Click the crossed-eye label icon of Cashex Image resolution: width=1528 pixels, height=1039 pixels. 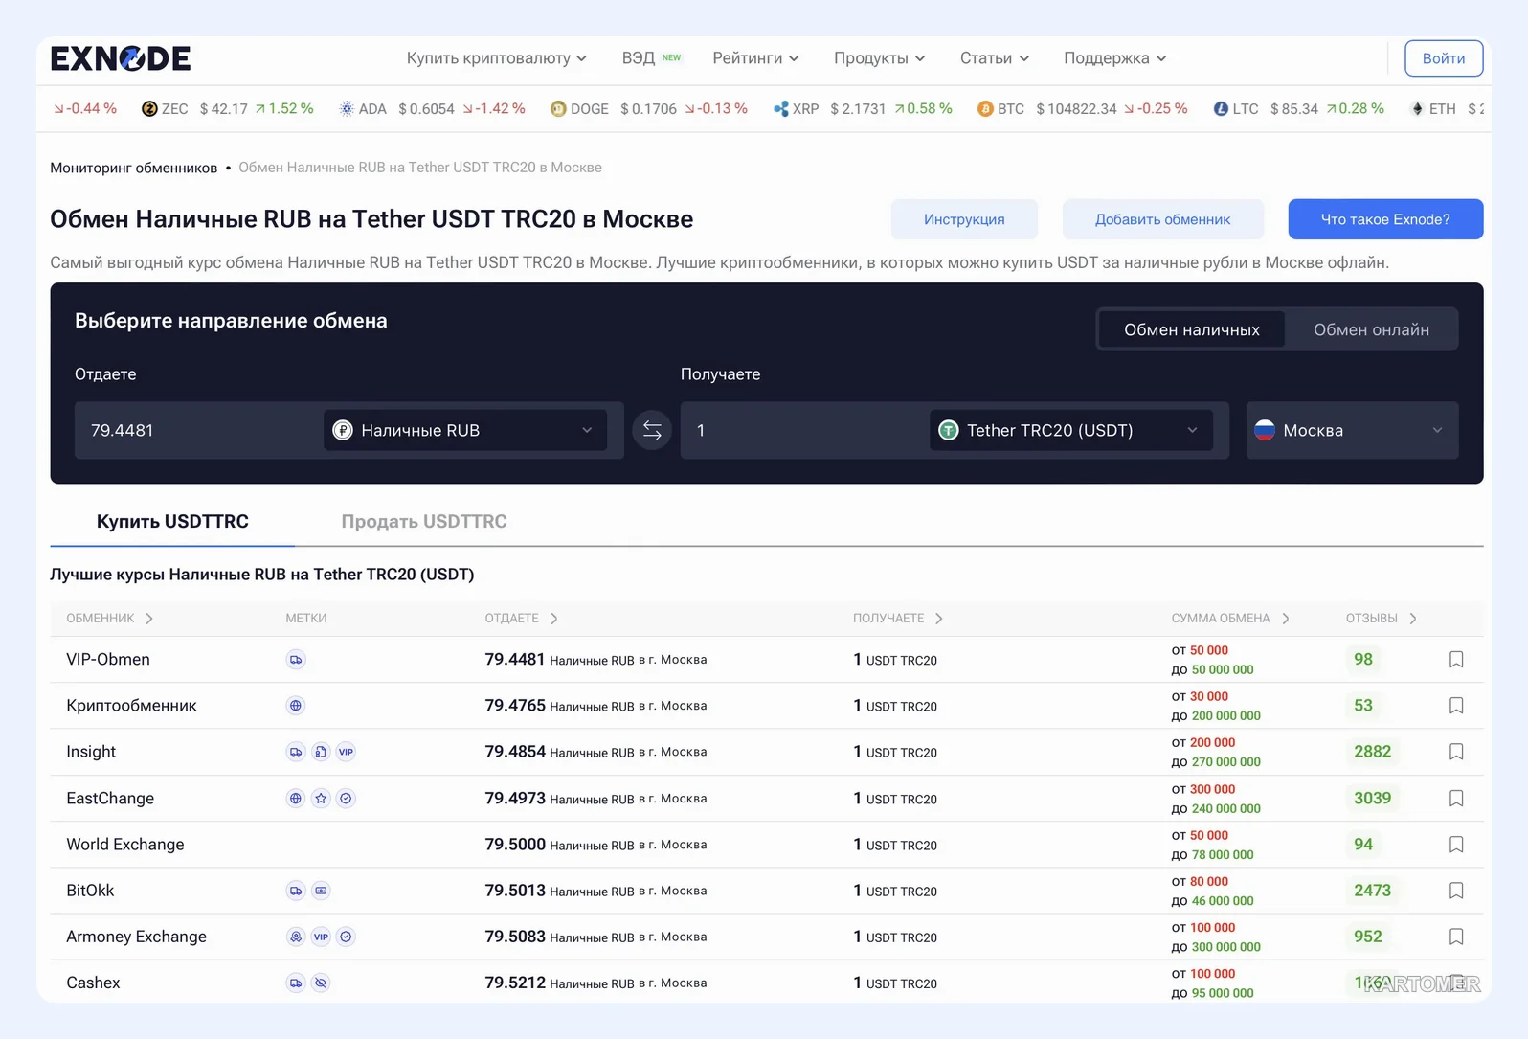click(321, 983)
